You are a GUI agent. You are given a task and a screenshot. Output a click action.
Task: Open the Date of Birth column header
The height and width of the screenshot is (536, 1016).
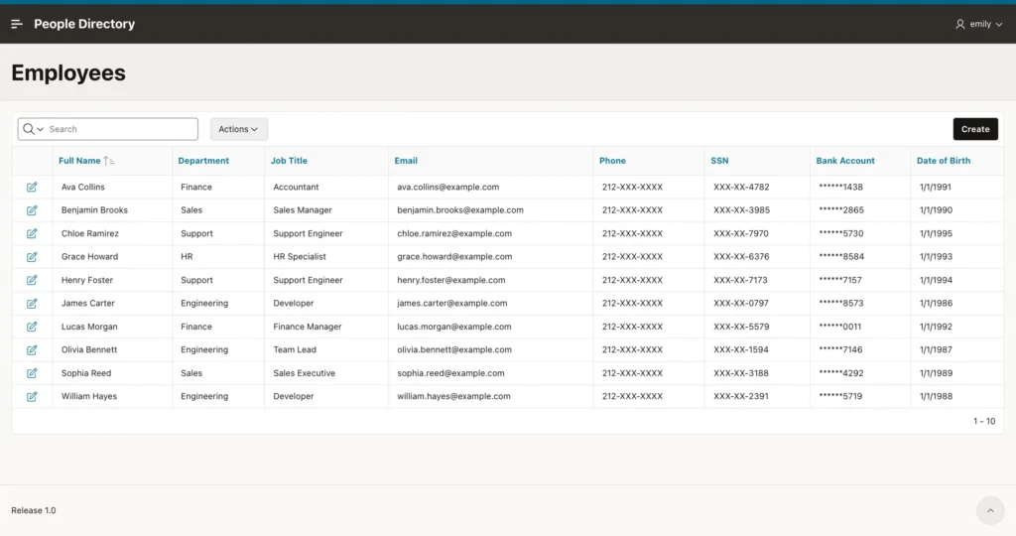pyautogui.click(x=944, y=161)
